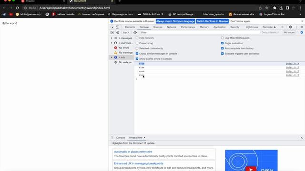Uncheck Show CORS errors in console

[137, 59]
